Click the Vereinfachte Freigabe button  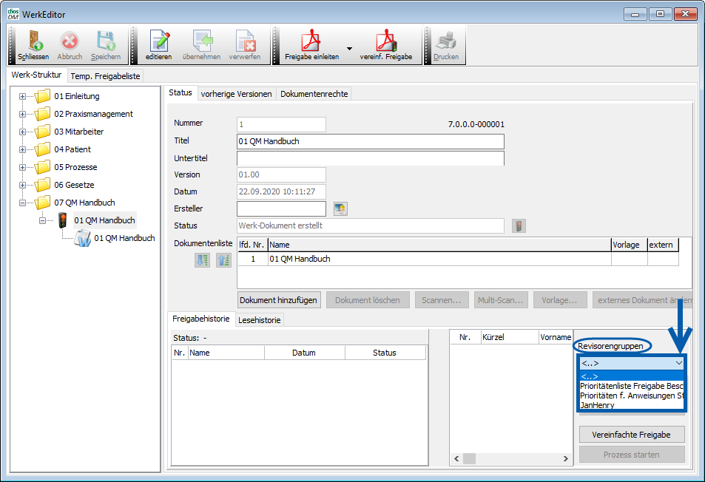(632, 434)
